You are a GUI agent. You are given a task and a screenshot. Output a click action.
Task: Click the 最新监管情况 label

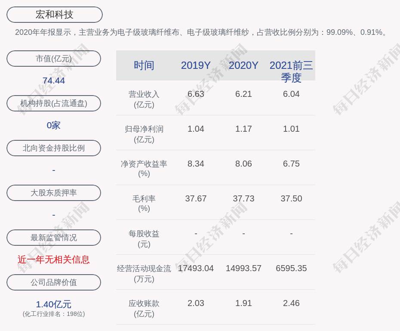(54, 238)
